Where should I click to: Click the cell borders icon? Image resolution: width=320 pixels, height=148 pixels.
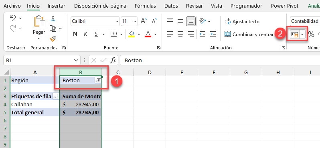tap(113, 34)
